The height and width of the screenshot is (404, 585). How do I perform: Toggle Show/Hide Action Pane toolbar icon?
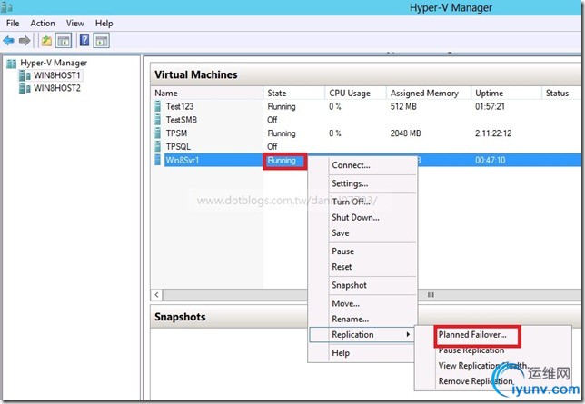point(102,40)
